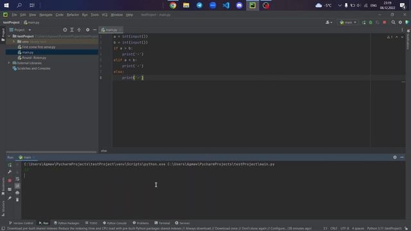Click the wrench icon in the Run panel
Viewport: 411px width, 231px height.
[x=10, y=172]
